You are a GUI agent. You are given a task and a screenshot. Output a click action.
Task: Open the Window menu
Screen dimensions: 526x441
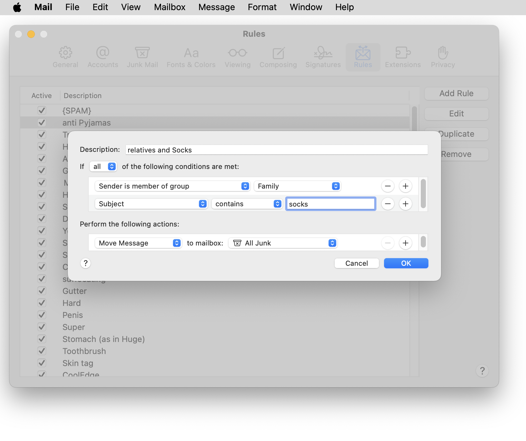(x=306, y=7)
